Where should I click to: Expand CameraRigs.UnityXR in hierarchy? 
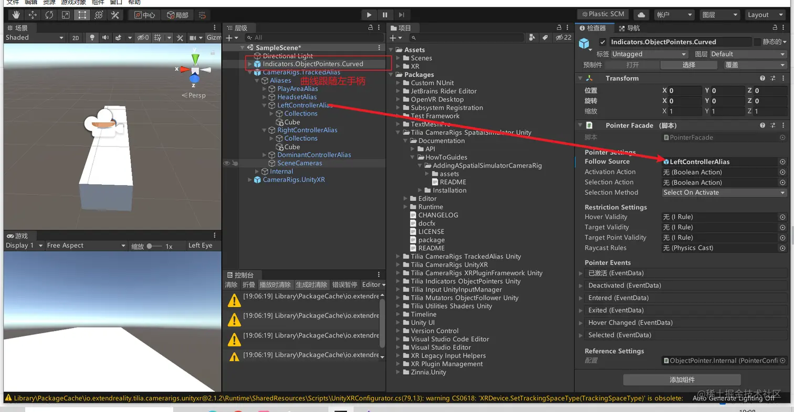pyautogui.click(x=249, y=180)
